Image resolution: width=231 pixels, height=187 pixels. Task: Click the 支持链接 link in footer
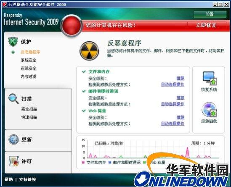click(27, 179)
